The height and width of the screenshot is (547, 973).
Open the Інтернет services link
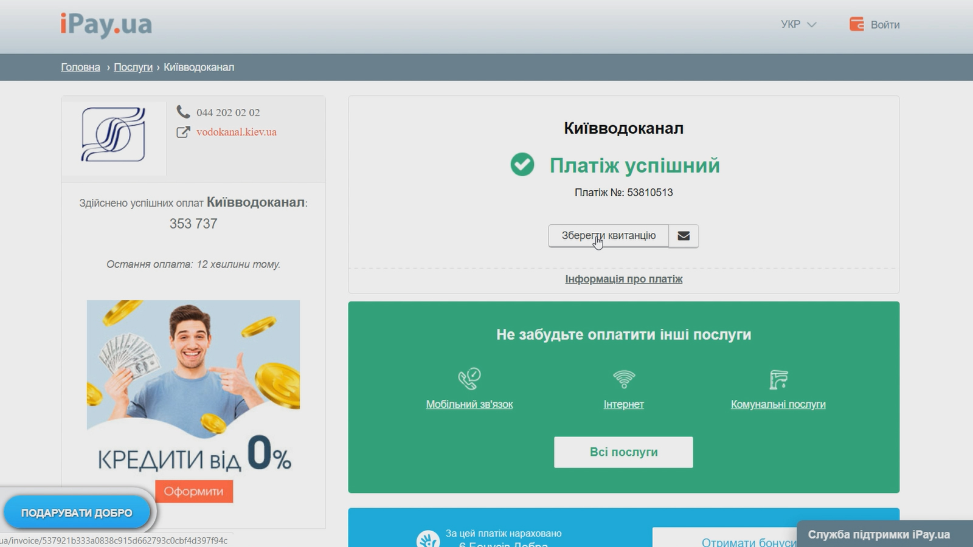[x=624, y=404]
